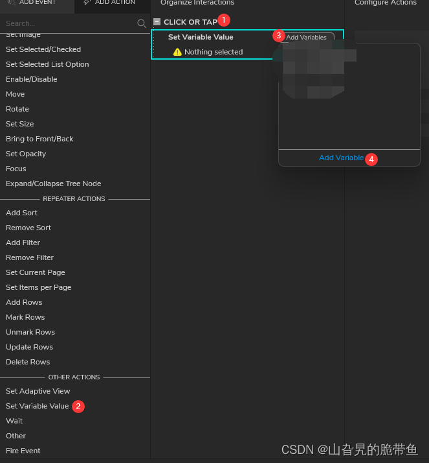Switch to the ADD ACTION tab
Image resolution: width=429 pixels, height=463 pixels.
tap(111, 3)
